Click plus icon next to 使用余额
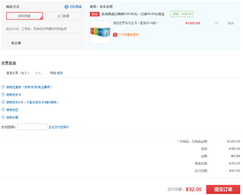 (3, 117)
